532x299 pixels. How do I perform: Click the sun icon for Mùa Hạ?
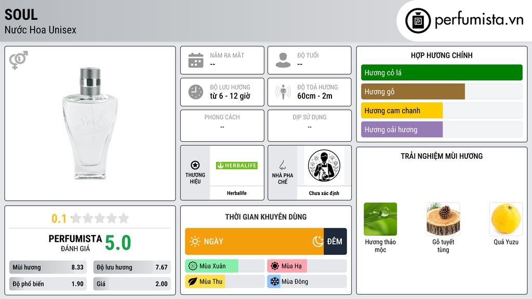pos(275,266)
